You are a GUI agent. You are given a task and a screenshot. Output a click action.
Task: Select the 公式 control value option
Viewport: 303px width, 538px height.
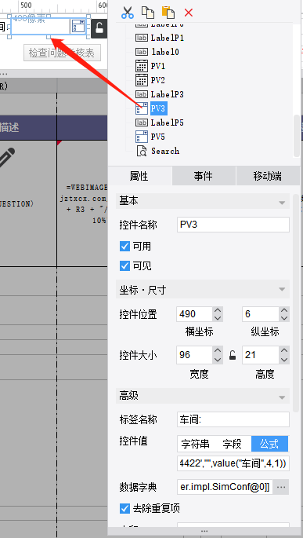269,444
